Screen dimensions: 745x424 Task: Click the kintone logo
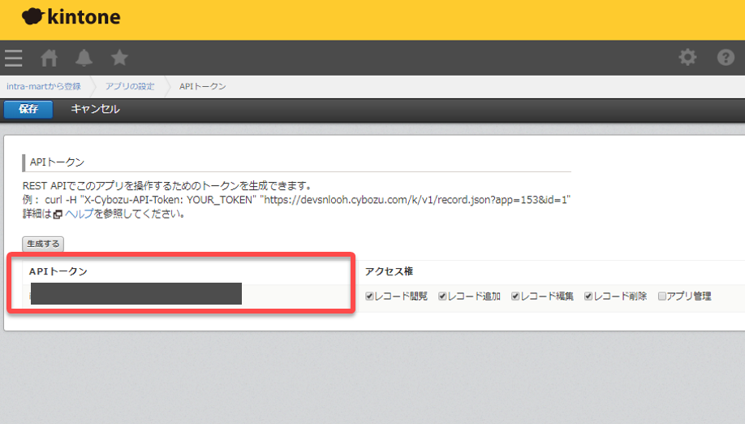[x=71, y=16]
